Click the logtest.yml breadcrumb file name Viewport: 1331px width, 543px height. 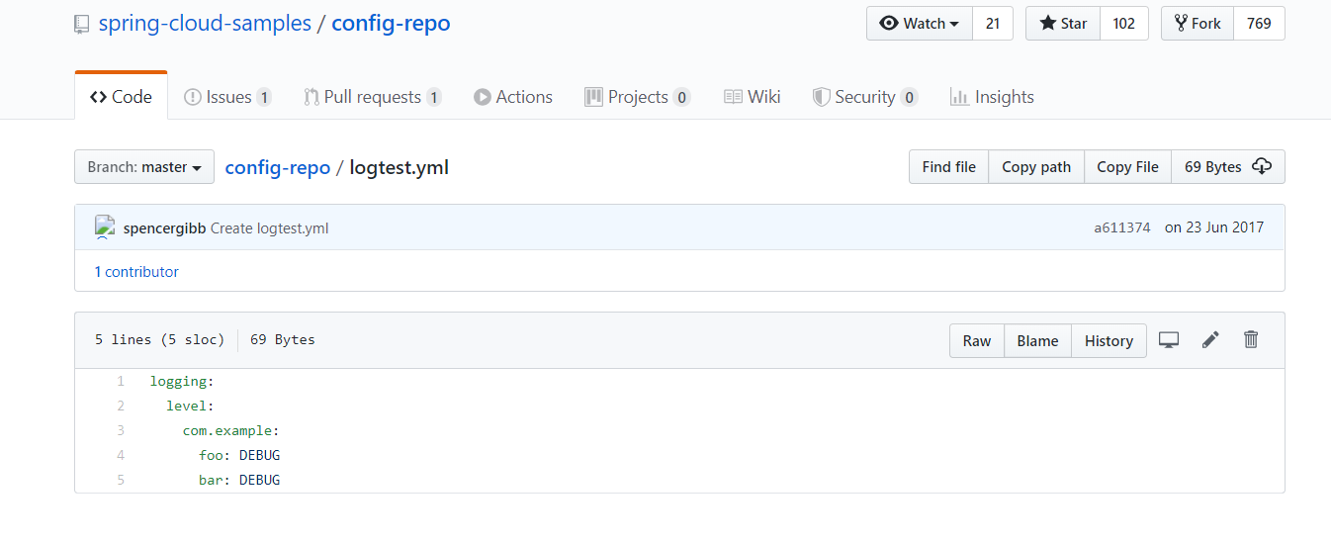pos(399,167)
